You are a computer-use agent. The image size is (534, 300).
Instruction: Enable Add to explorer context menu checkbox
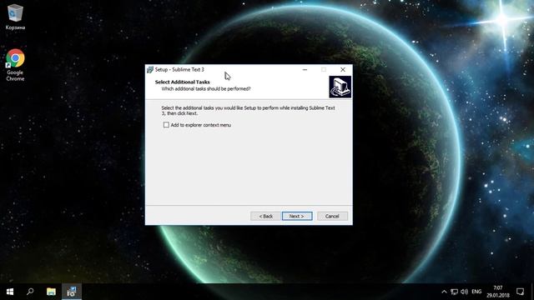coord(166,125)
